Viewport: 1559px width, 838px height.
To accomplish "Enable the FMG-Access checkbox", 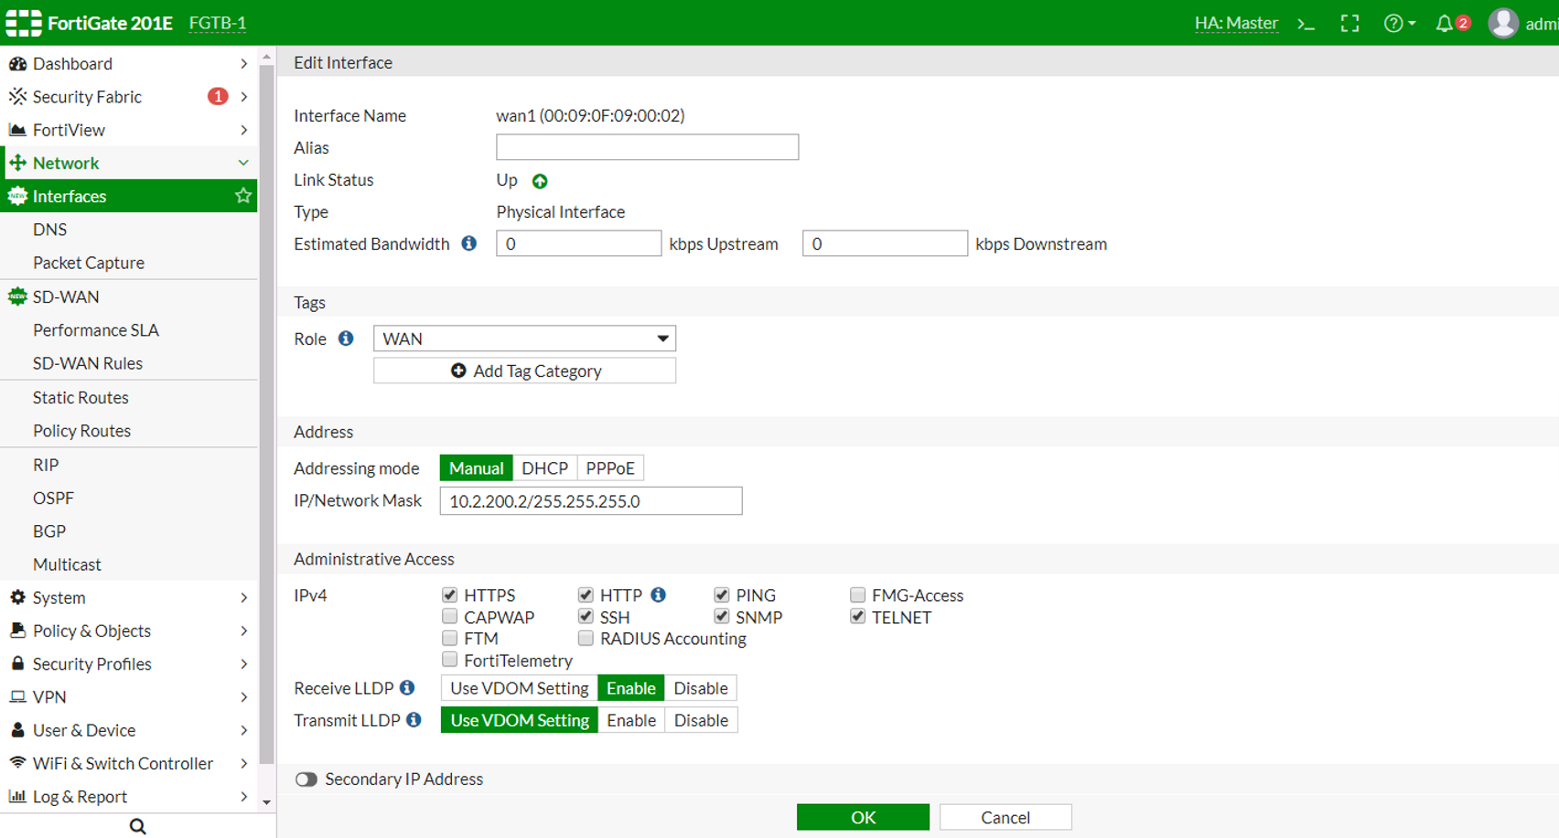I will pyautogui.click(x=857, y=596).
